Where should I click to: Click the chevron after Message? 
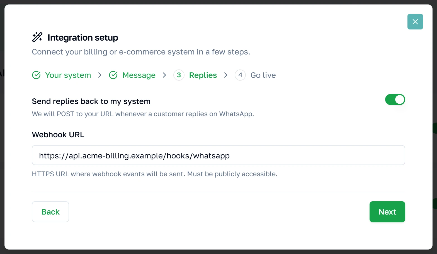[164, 75]
